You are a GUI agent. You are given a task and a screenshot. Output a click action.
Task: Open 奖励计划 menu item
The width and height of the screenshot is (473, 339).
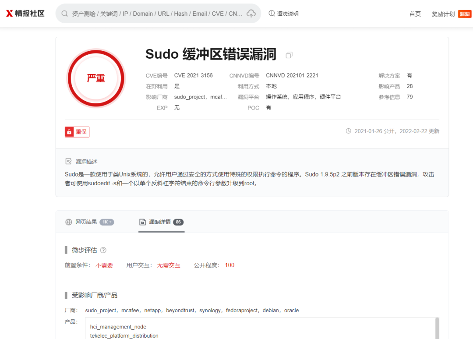443,14
